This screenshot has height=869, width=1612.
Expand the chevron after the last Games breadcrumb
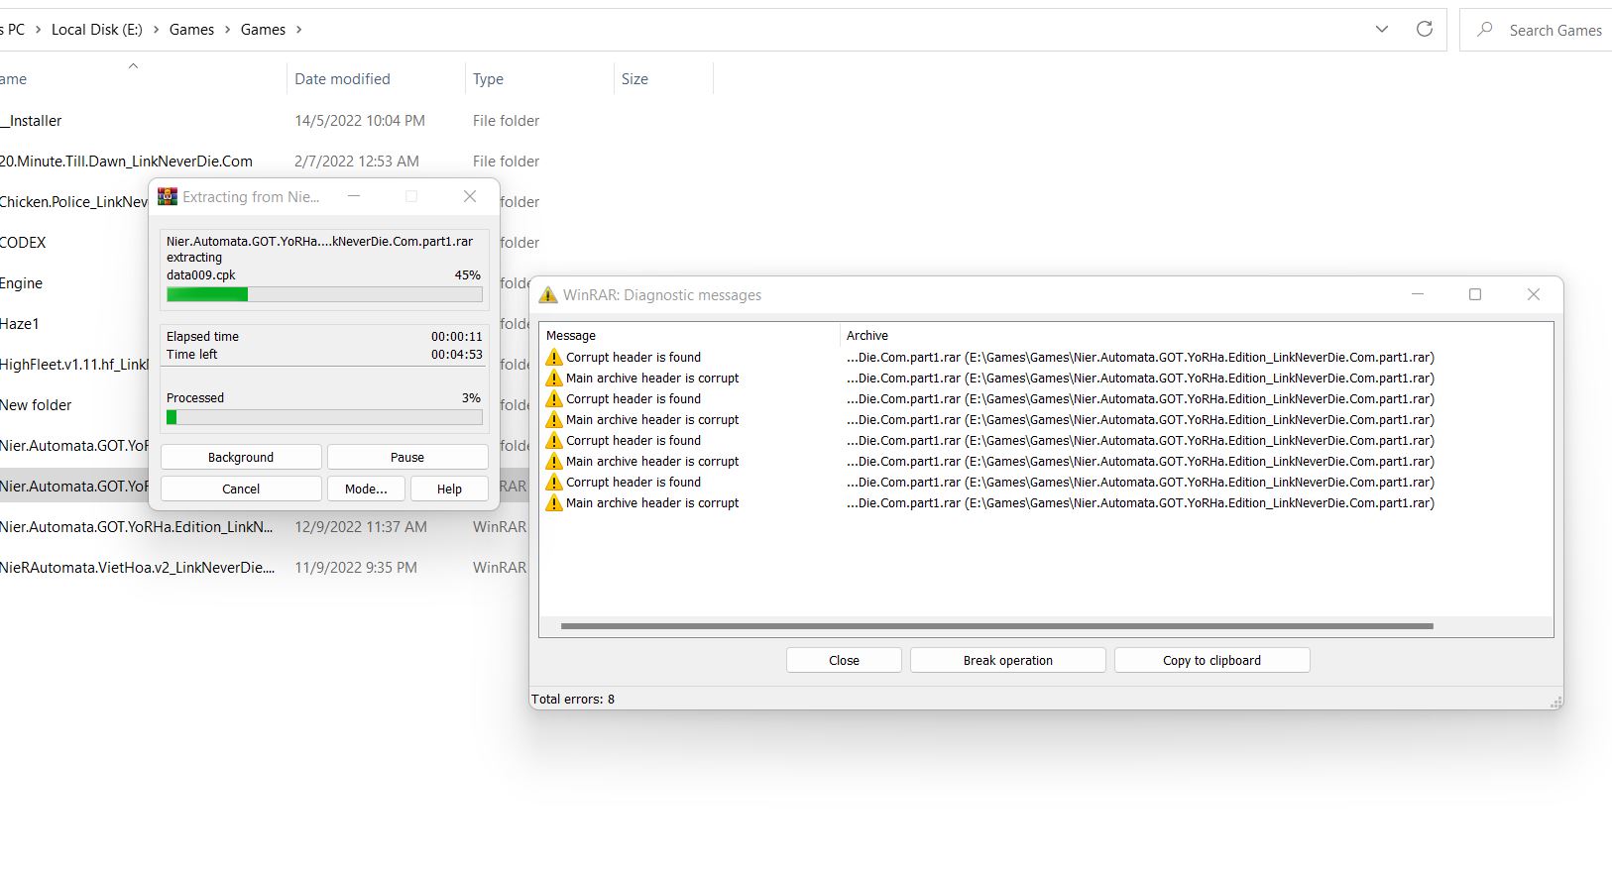[298, 30]
